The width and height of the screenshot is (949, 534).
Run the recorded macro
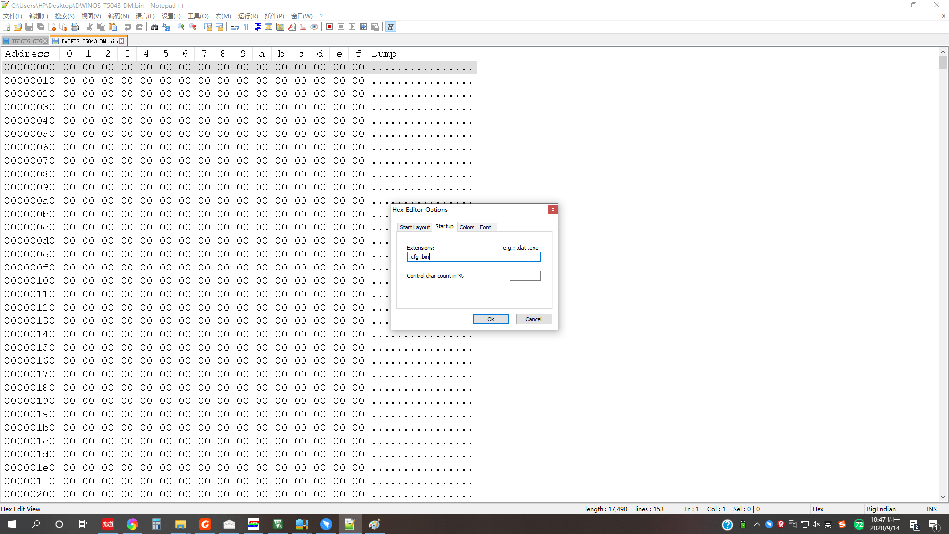click(352, 27)
